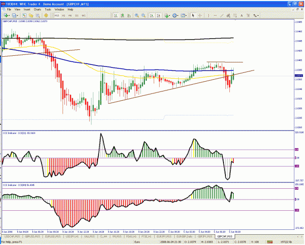Switch to the FTSE,H1 chart tab

pyautogui.click(x=146, y=236)
